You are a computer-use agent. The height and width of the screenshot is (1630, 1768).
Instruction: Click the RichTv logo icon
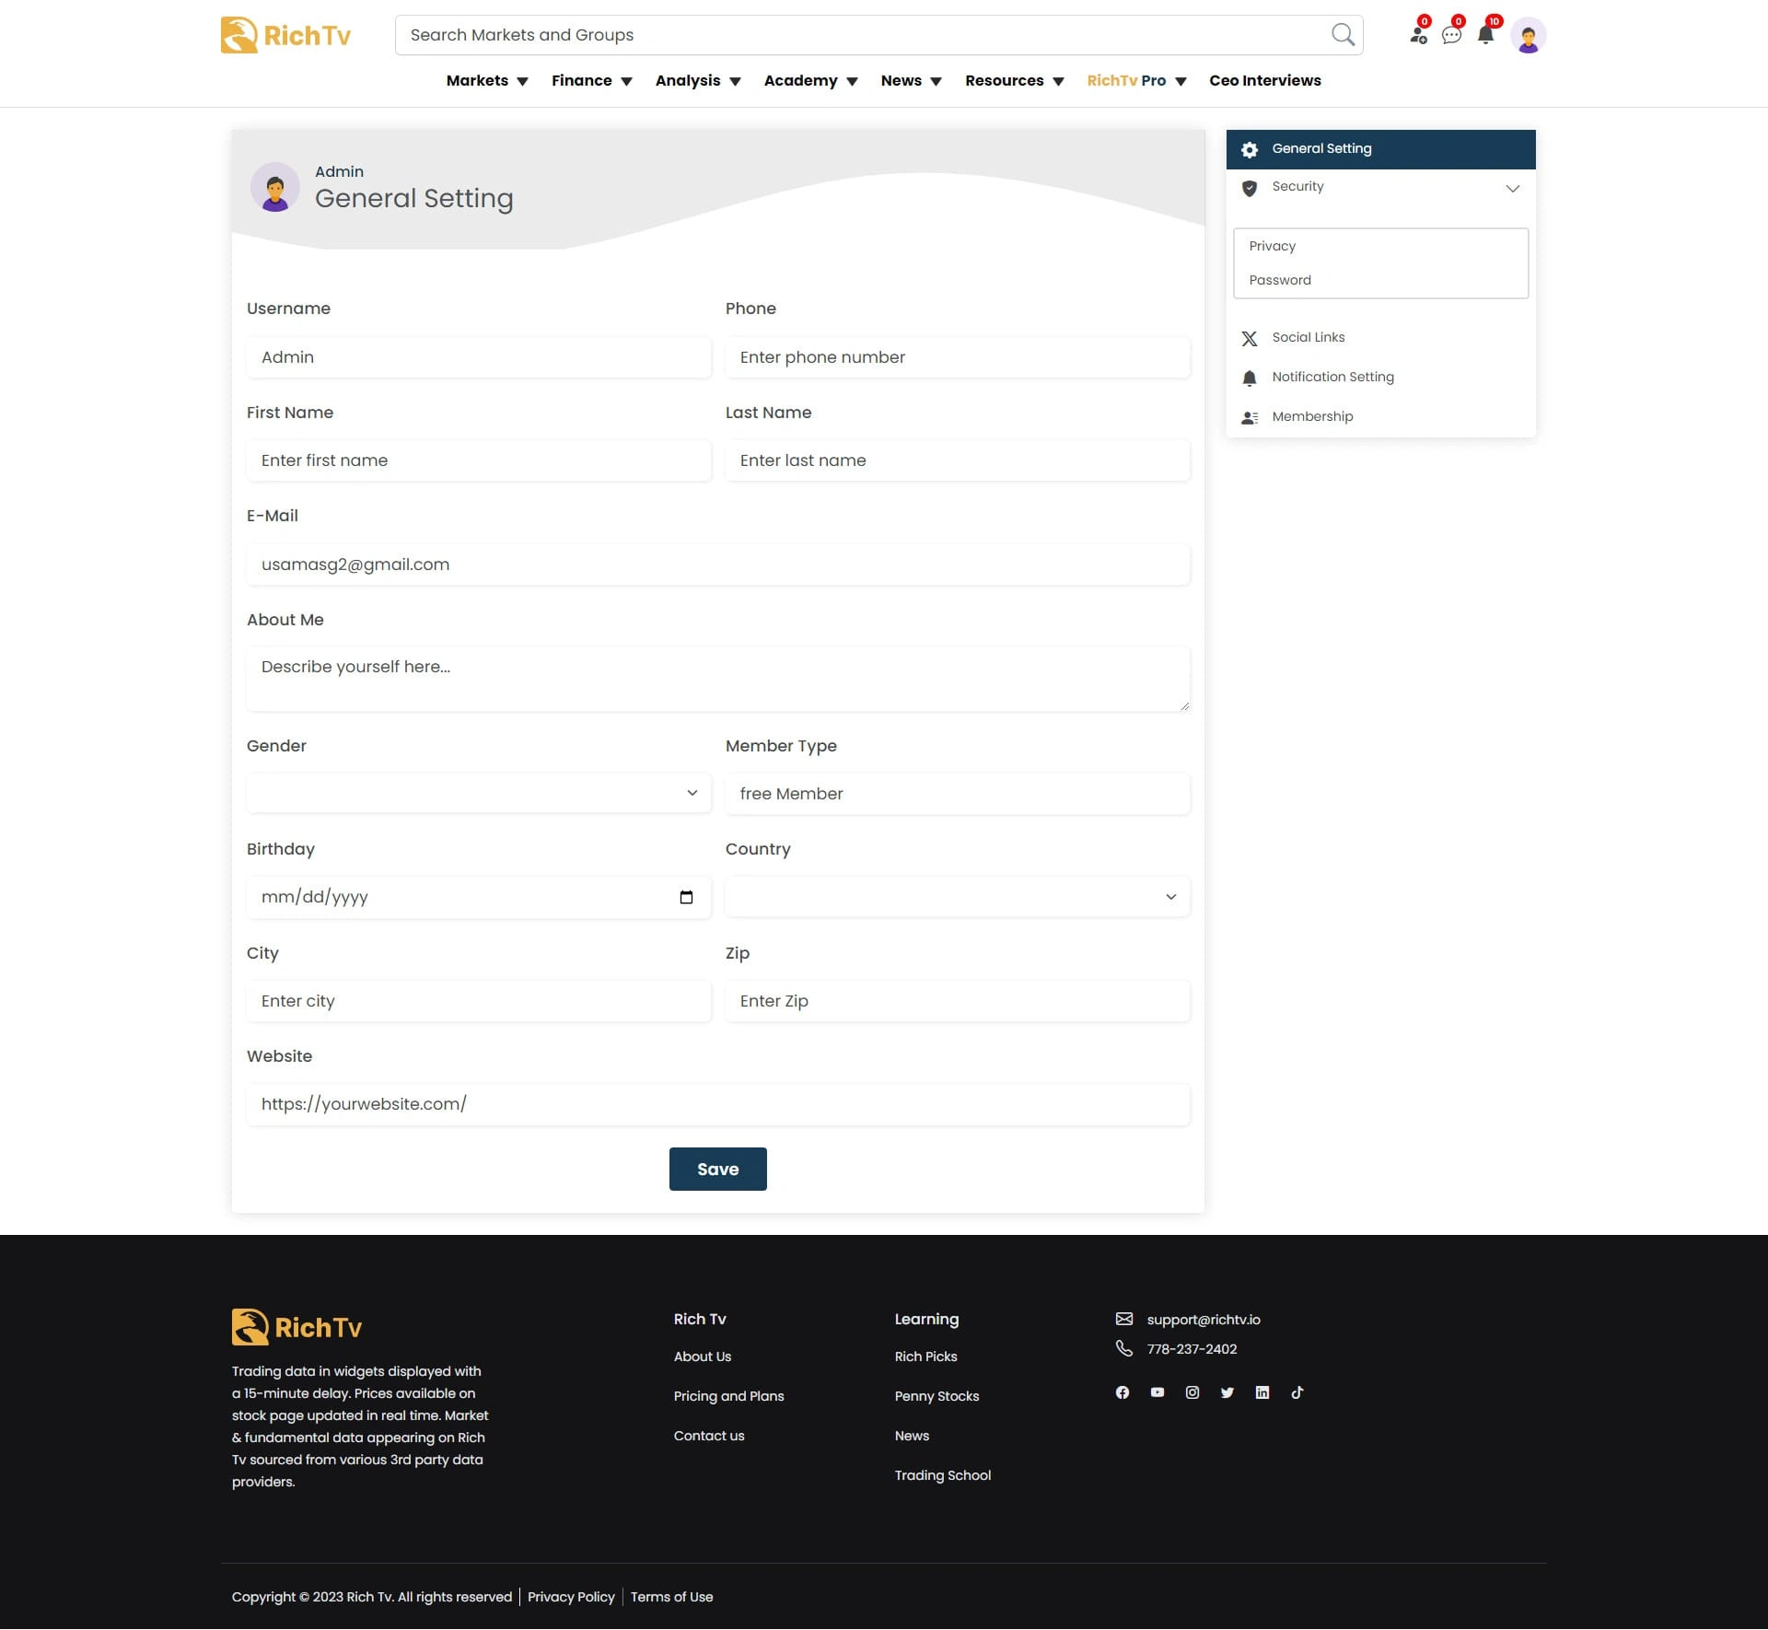[x=240, y=34]
